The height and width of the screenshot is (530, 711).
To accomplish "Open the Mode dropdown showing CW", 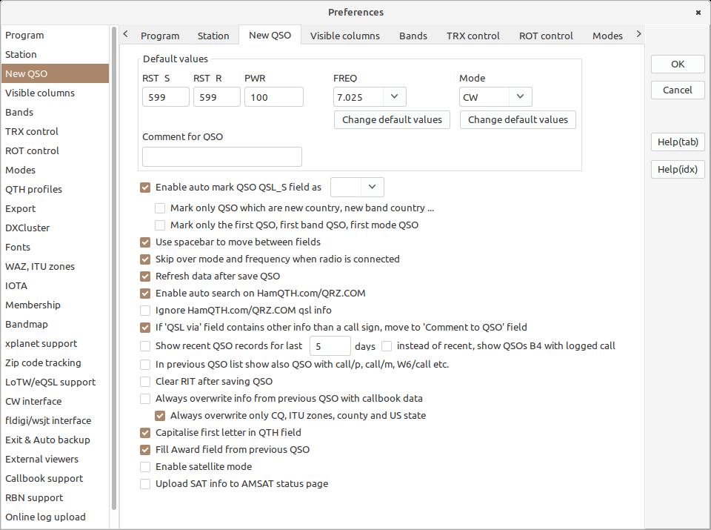I will click(521, 96).
